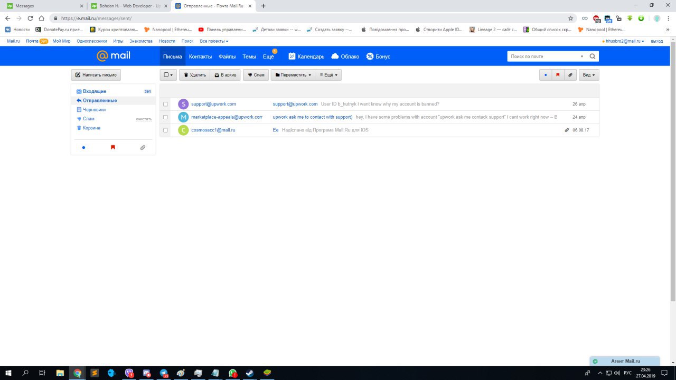
Task: Click очистить link next to Спам folder
Action: [144, 119]
